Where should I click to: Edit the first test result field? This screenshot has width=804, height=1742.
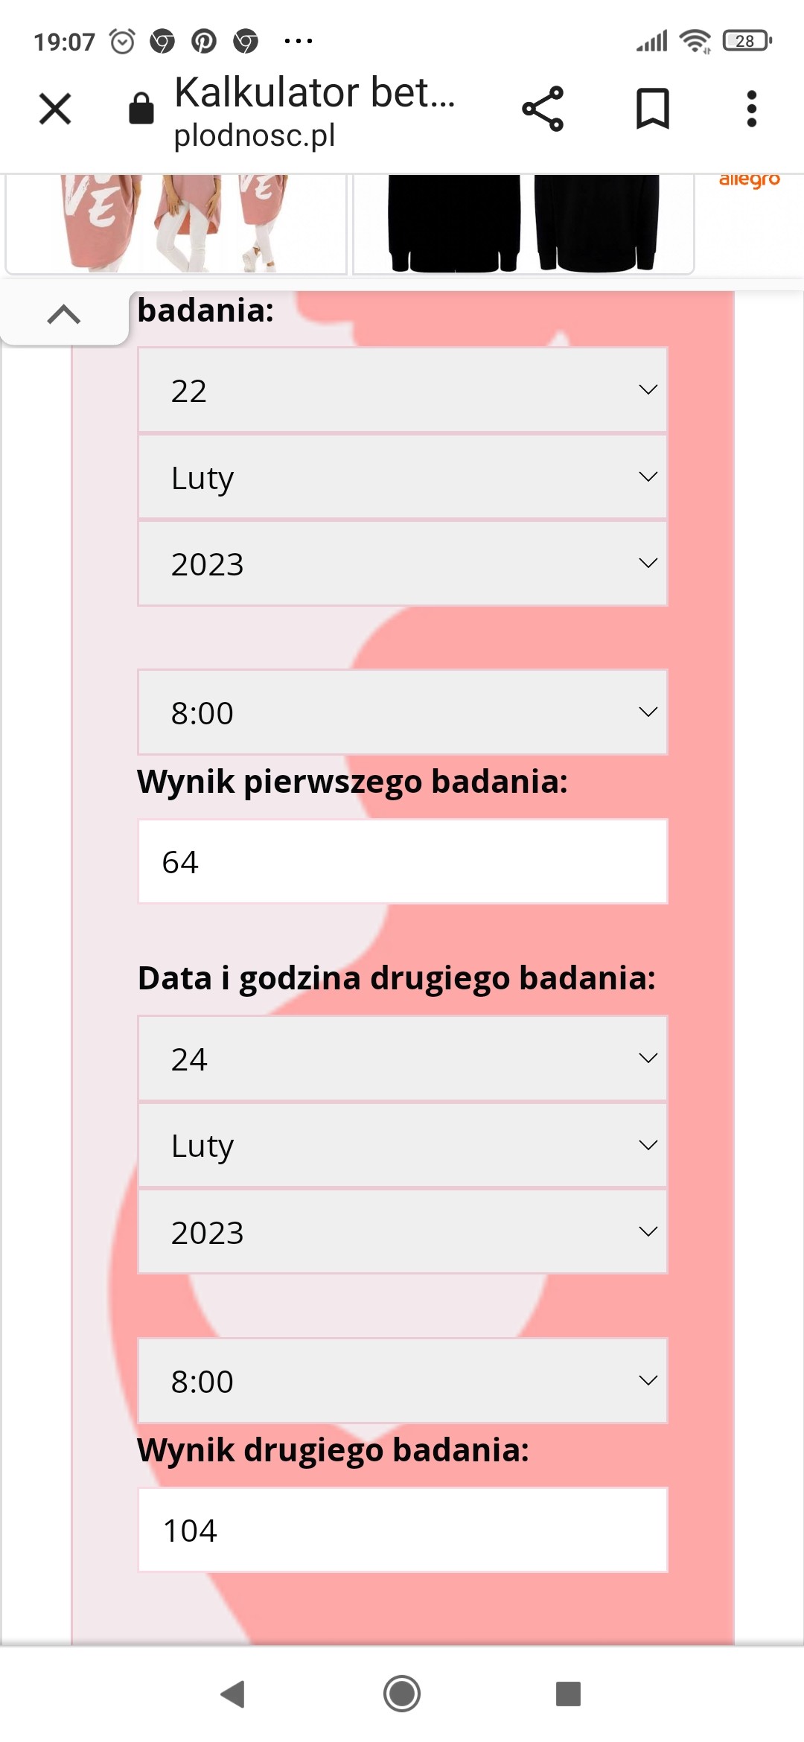pos(402,861)
